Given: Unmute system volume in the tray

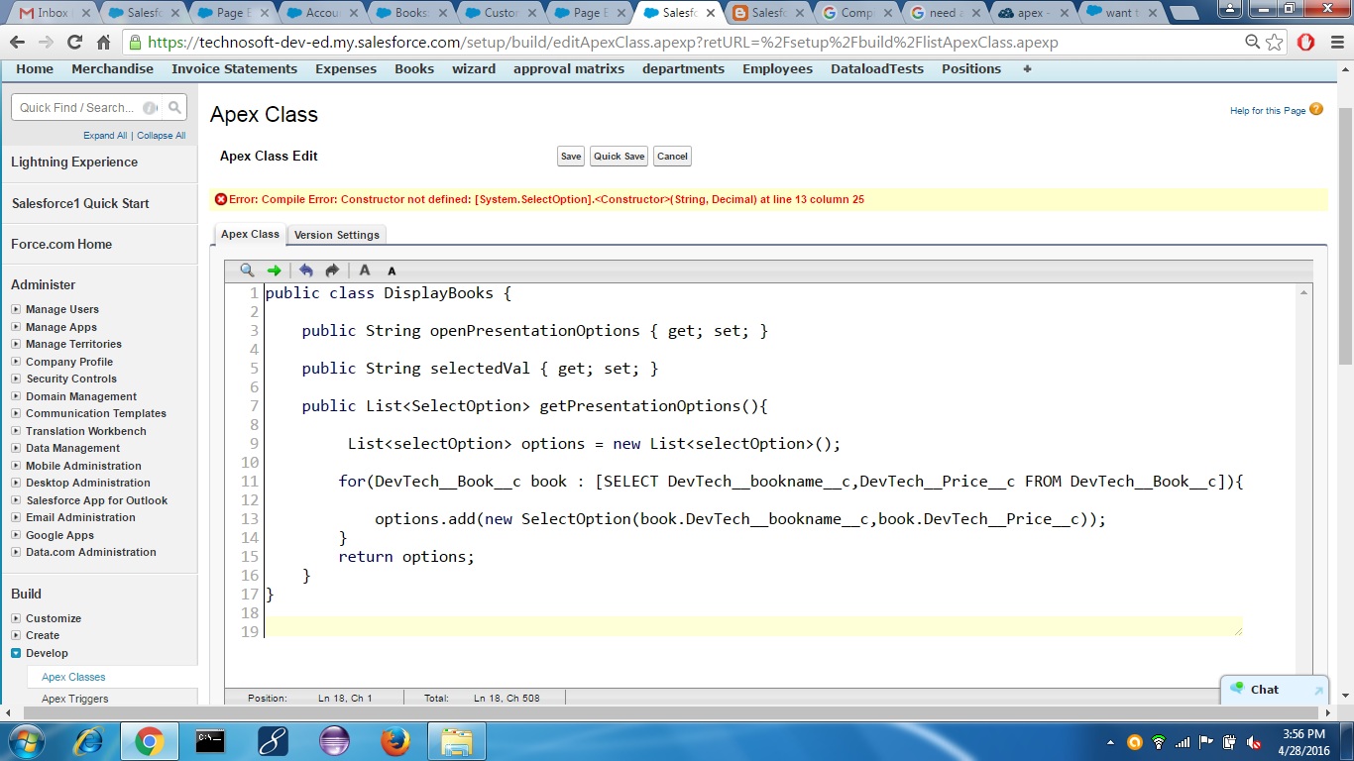Looking at the screenshot, I should point(1254,743).
